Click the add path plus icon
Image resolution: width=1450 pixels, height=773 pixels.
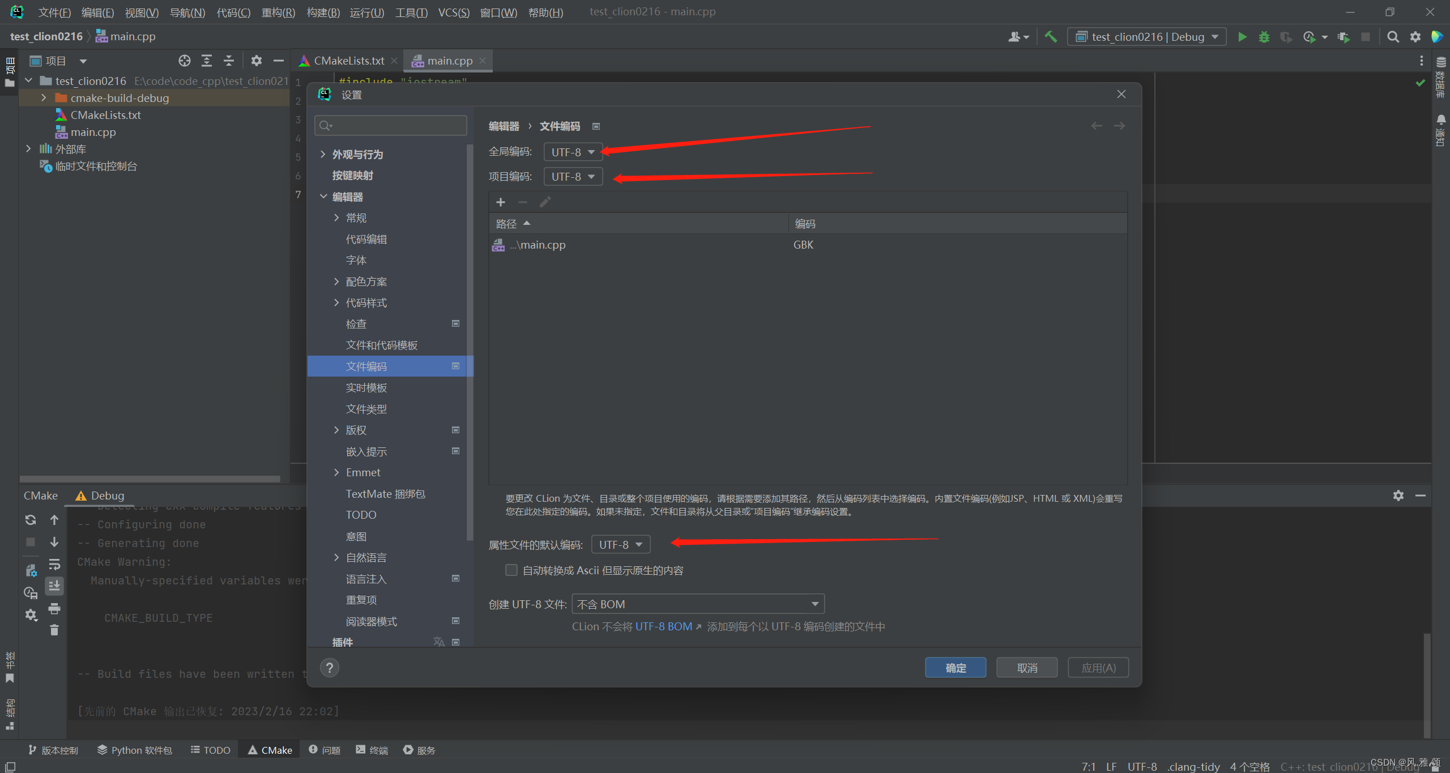501,202
